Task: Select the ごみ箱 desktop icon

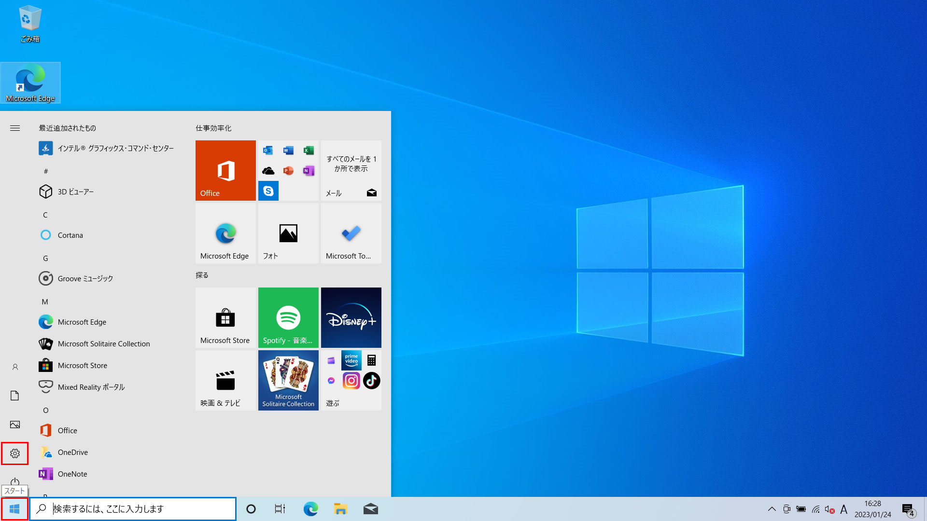Action: coord(30,24)
